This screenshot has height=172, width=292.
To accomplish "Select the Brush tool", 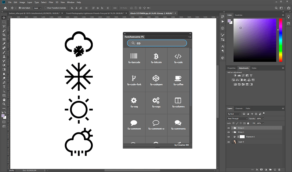I will click(4, 52).
